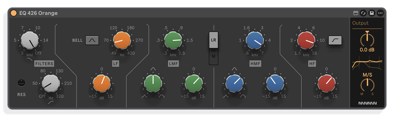Click the EQ 426 Orange device title
This screenshot has height=117, width=394.
[39, 13]
